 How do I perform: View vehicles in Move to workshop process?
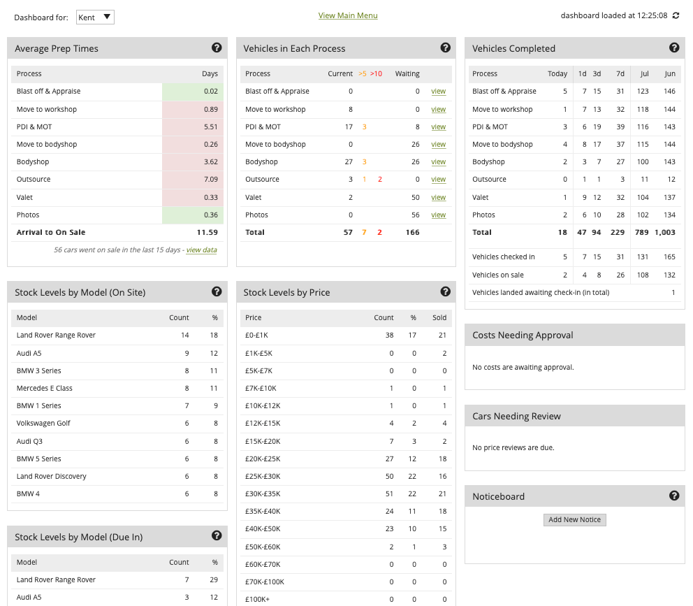[x=438, y=109]
